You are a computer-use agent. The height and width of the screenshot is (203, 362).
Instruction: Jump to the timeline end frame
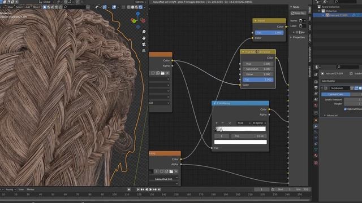(x=159, y=189)
